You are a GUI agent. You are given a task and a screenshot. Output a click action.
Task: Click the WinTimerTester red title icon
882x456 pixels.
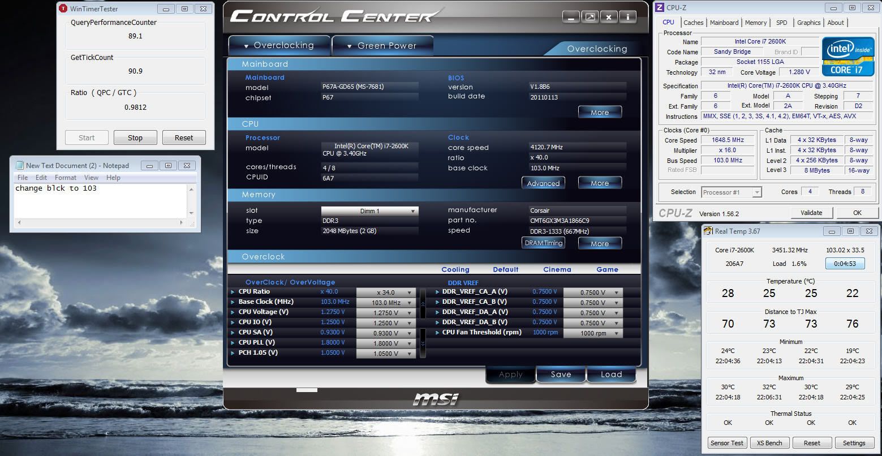(63, 8)
